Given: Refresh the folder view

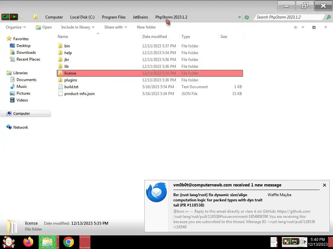Looking at the screenshot, I should [246, 18].
